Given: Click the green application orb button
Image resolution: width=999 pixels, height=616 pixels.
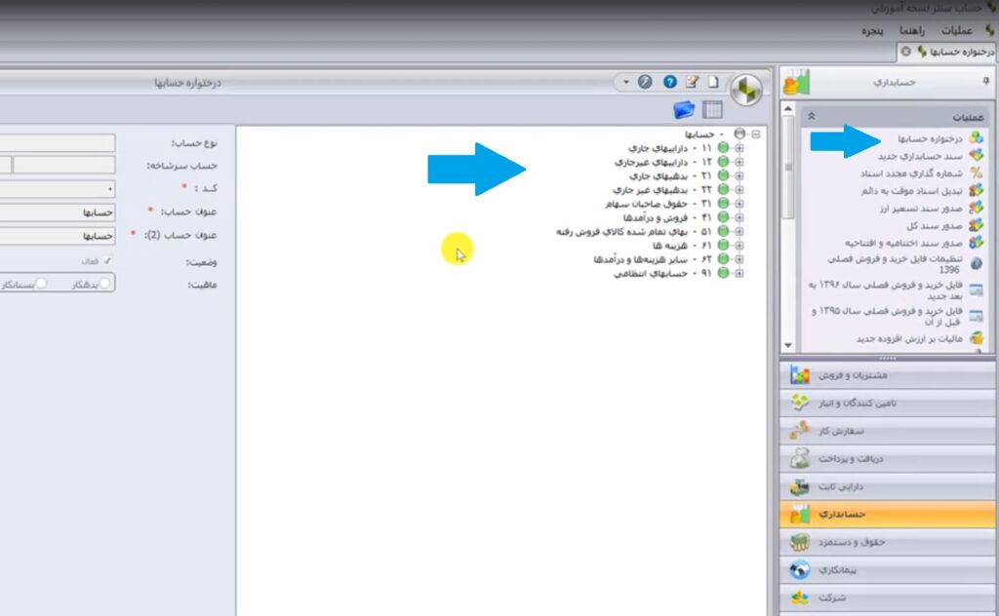Looking at the screenshot, I should [x=746, y=90].
